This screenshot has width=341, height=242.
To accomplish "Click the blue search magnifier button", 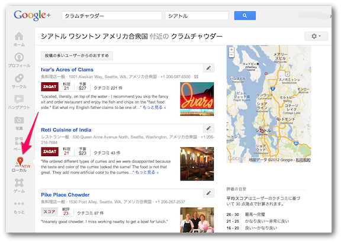I will coord(245,15).
